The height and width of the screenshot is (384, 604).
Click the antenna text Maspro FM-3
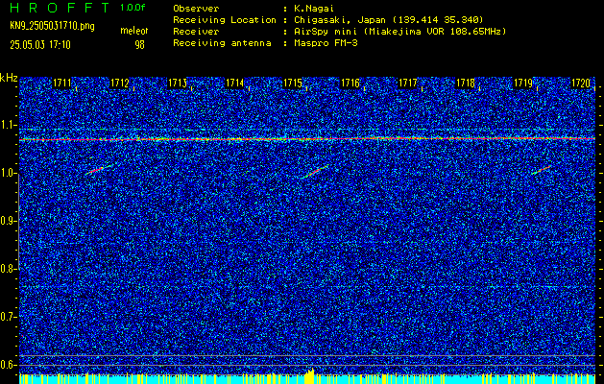[326, 43]
